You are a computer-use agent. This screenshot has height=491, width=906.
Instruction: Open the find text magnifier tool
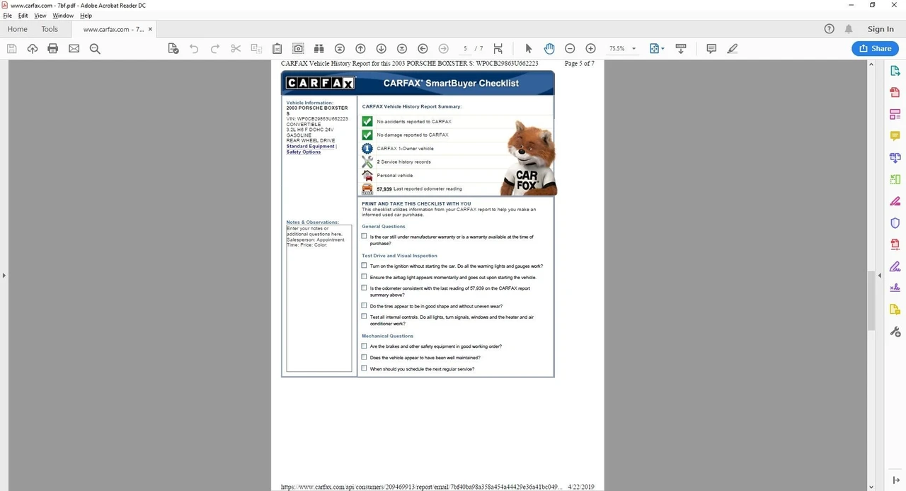pyautogui.click(x=95, y=48)
